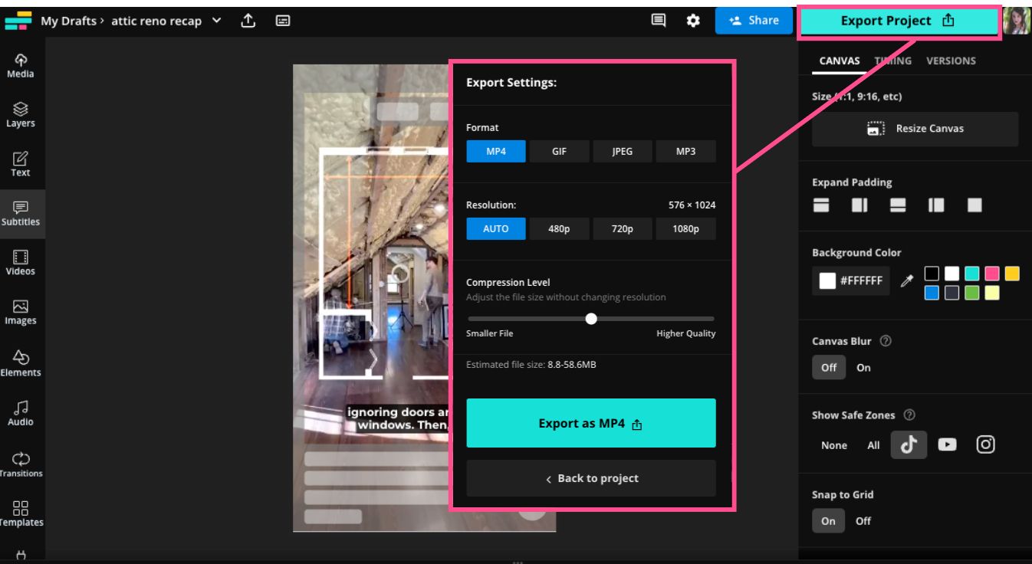This screenshot has width=1032, height=564.
Task: Show the Instagram safe zone
Action: pos(985,444)
